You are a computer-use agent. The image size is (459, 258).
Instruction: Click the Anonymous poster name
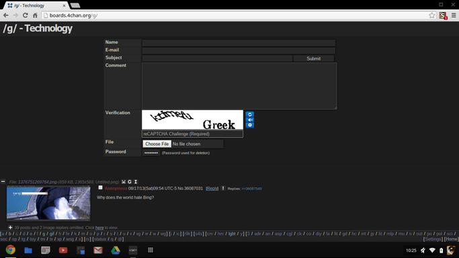[116, 188]
